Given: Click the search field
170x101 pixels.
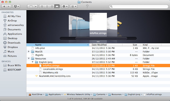Looking at the screenshot, I should click(x=139, y=6).
